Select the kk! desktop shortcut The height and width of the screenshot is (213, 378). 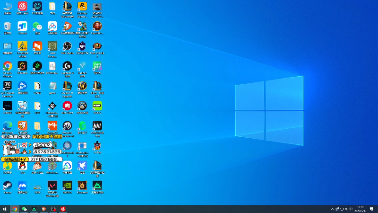pos(97,129)
